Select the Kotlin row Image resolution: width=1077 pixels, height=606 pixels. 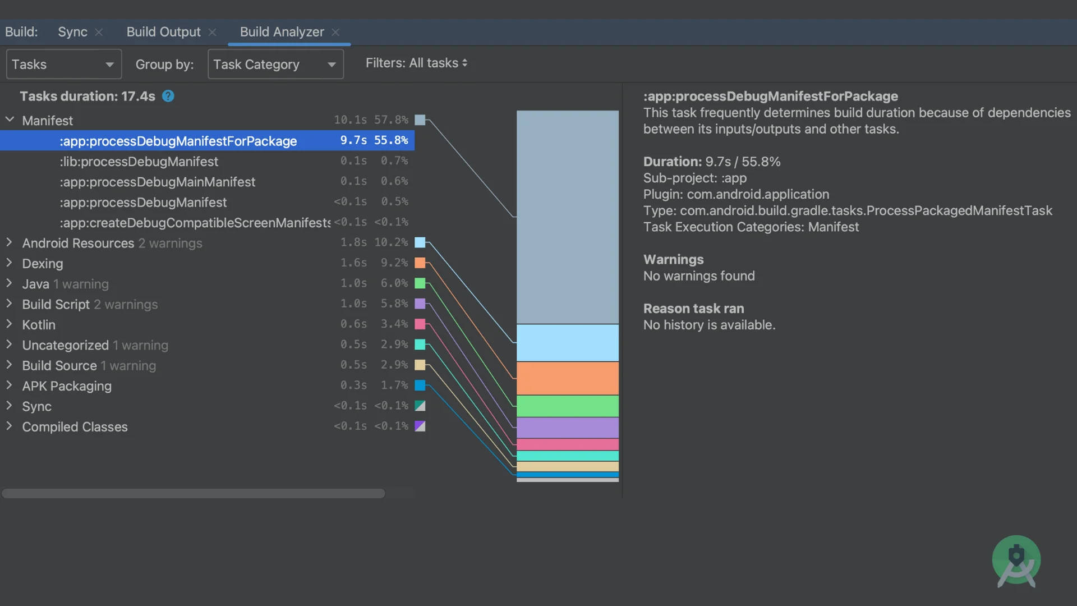coord(207,325)
